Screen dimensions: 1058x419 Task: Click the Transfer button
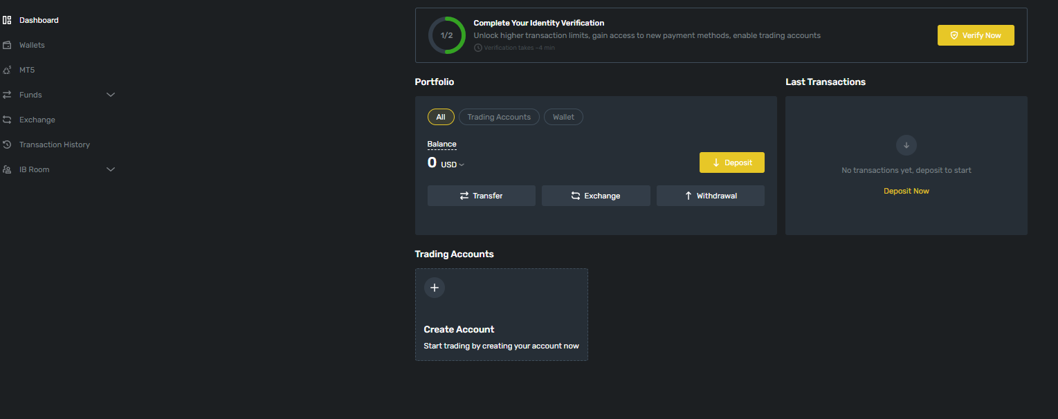point(482,196)
